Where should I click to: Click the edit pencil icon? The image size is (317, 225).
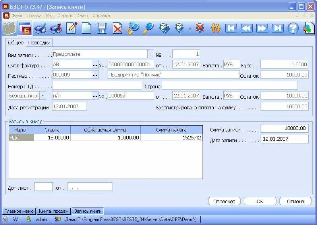coord(72,28)
